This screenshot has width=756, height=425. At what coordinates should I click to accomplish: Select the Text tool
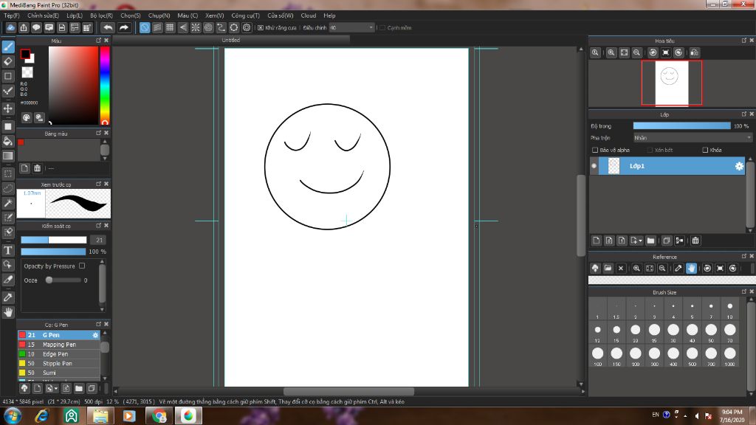pos(8,250)
